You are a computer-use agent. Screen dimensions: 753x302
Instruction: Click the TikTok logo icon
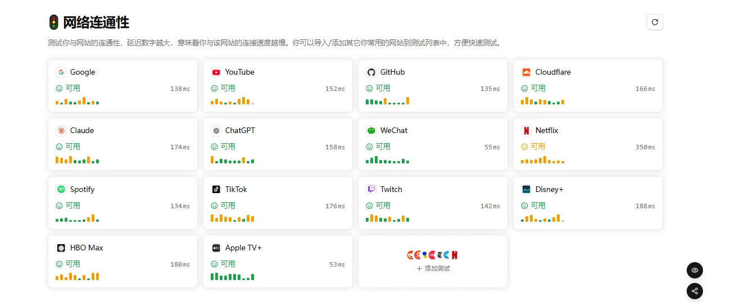click(x=216, y=189)
